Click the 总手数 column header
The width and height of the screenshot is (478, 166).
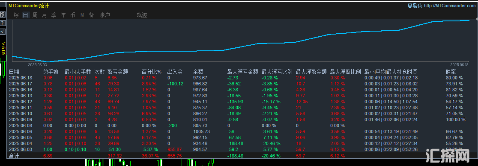point(51,72)
